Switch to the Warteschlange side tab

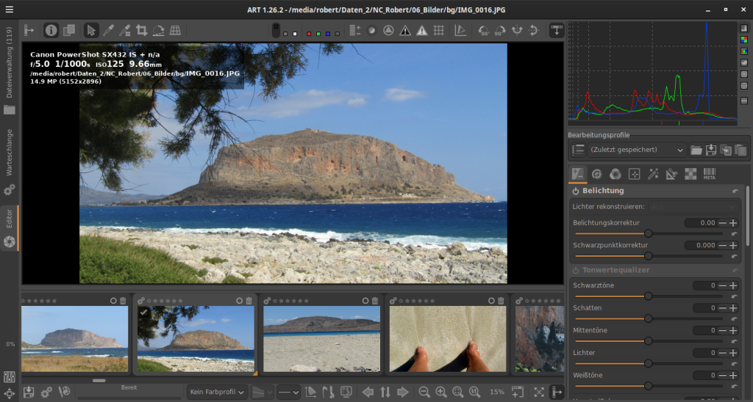click(10, 152)
